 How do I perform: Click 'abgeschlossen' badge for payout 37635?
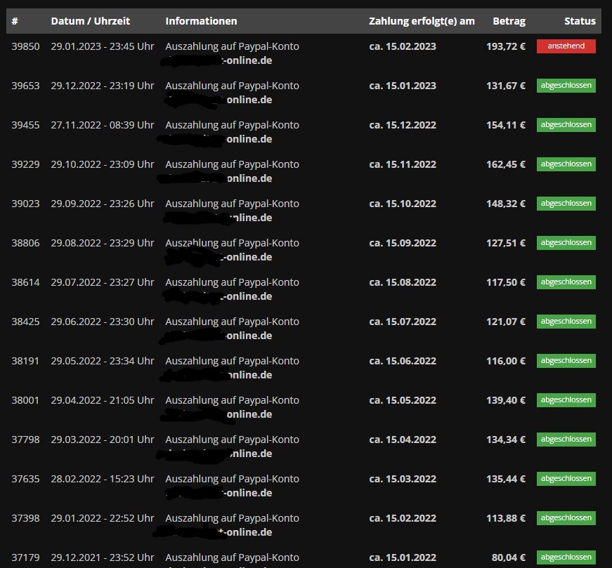tap(566, 479)
